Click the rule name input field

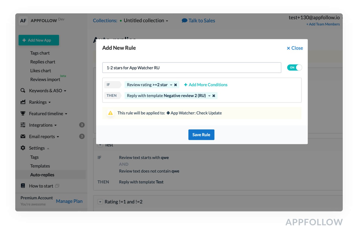pos(192,68)
